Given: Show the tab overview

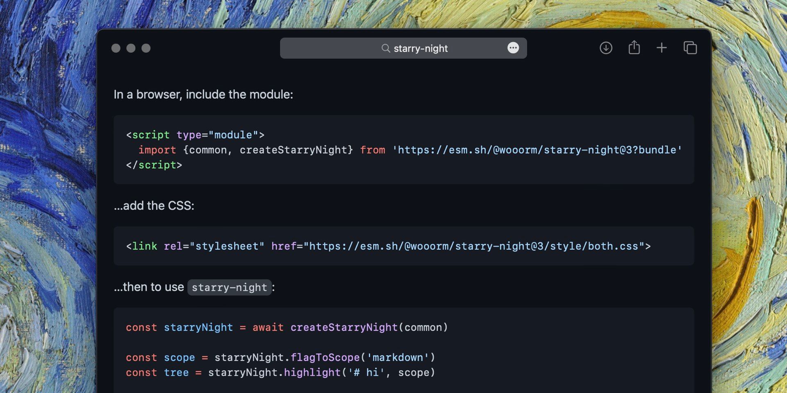Looking at the screenshot, I should [x=690, y=48].
